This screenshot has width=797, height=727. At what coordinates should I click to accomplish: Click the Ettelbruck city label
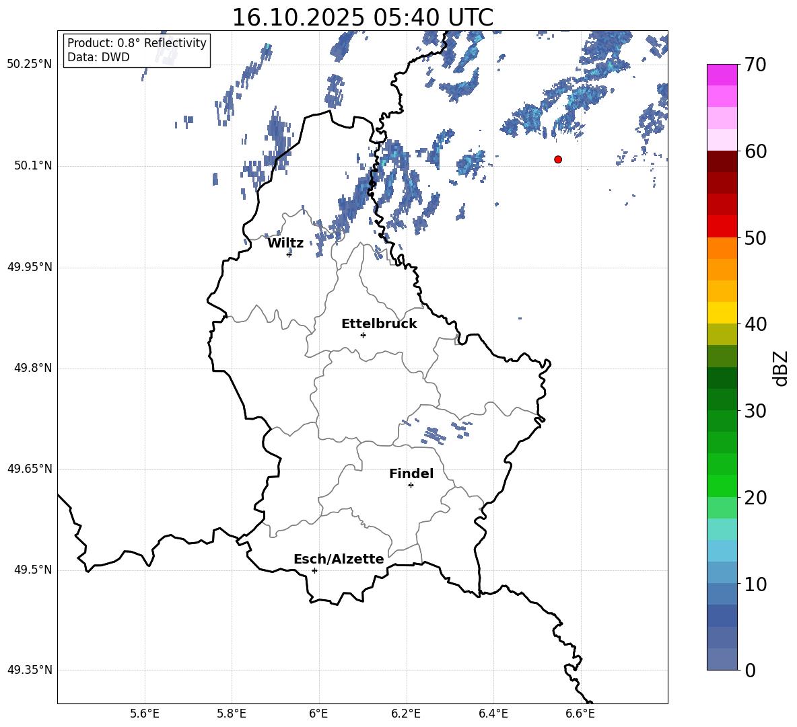(x=379, y=324)
